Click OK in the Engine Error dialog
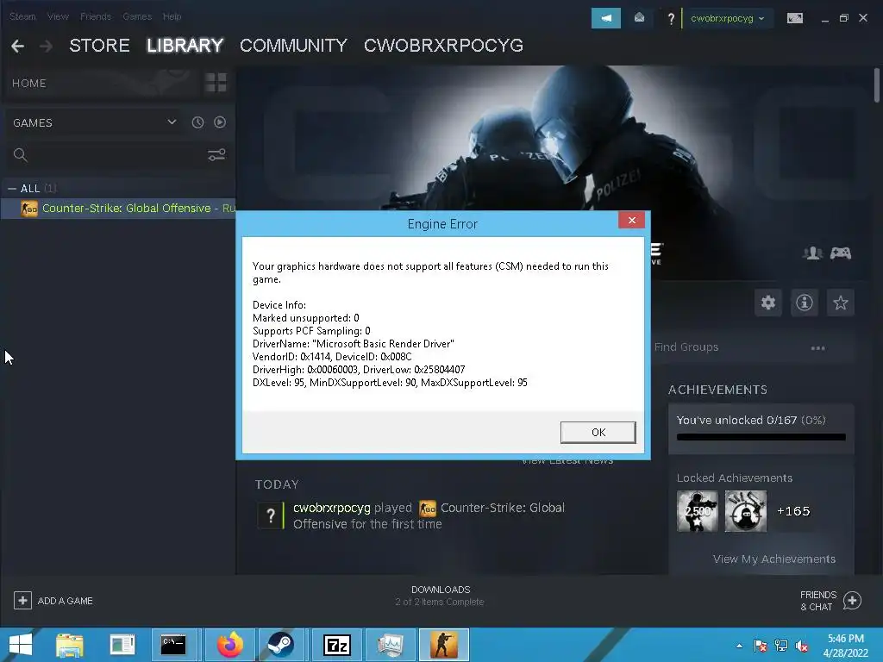 click(598, 433)
